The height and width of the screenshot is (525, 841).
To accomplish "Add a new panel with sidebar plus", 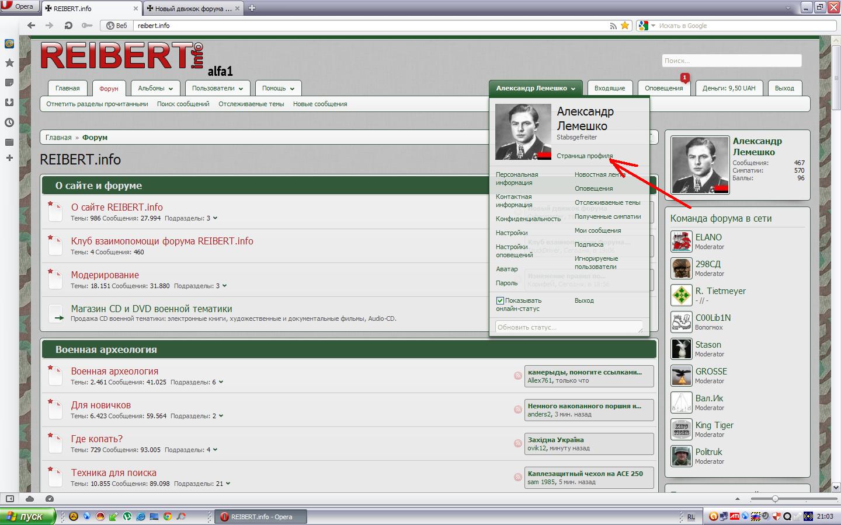I will [9, 158].
